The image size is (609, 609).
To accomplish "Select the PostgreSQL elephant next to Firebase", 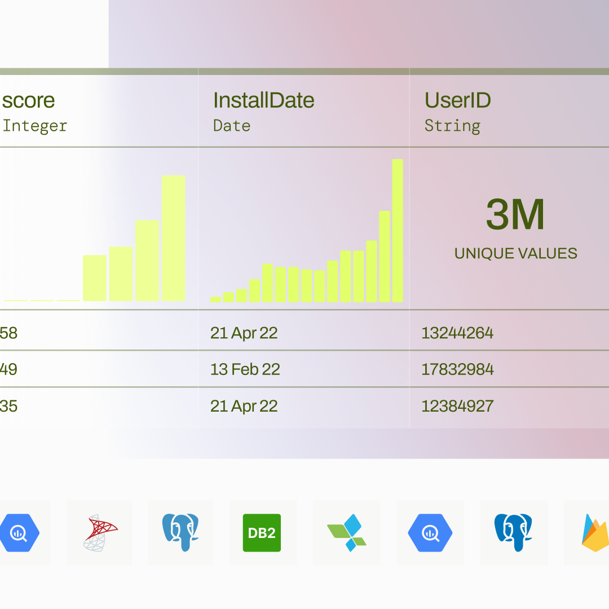I will (513, 533).
